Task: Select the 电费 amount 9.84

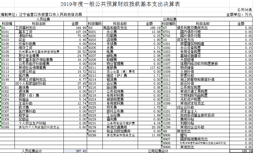Action: (150, 52)
